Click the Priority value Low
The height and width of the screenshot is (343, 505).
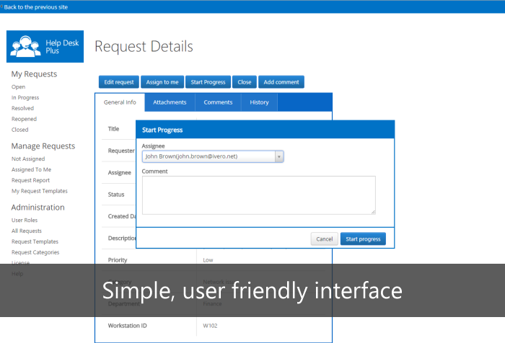[208, 260]
